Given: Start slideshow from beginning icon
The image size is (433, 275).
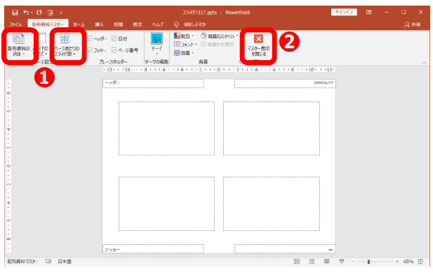Looking at the screenshot, I should pyautogui.click(x=51, y=13).
